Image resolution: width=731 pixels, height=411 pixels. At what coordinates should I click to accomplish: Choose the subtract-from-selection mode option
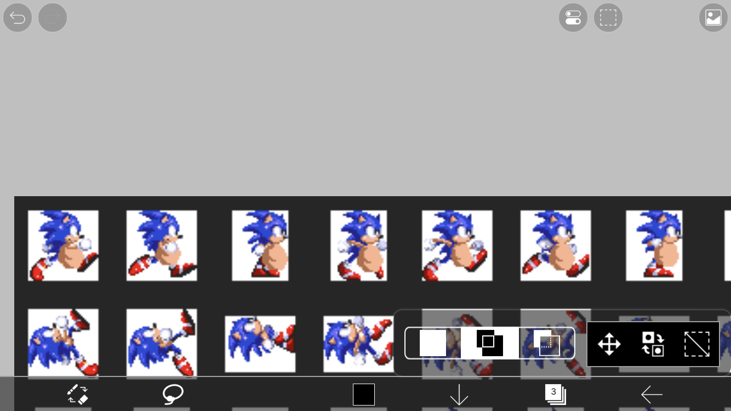point(547,344)
